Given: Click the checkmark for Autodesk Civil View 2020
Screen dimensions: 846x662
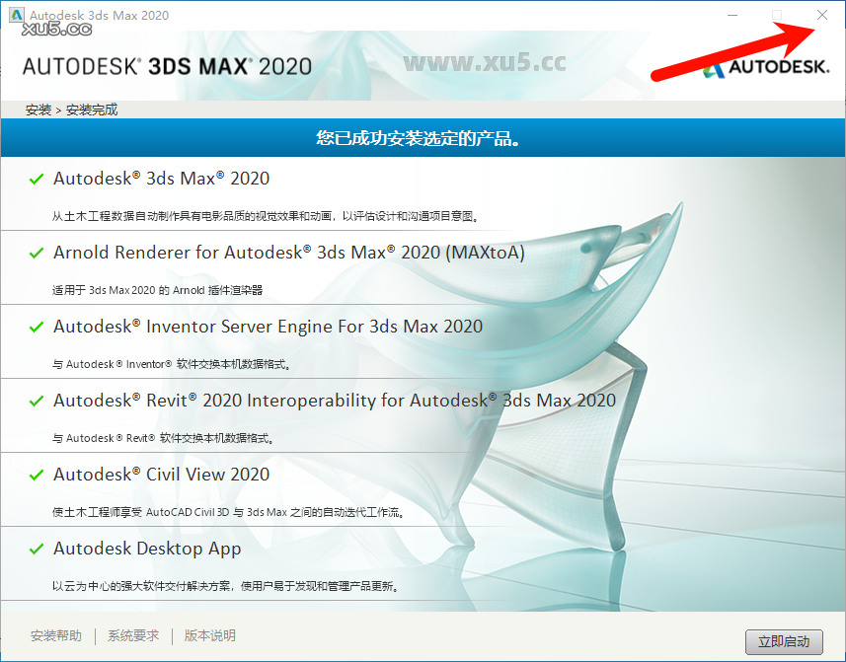Looking at the screenshot, I should point(36,475).
